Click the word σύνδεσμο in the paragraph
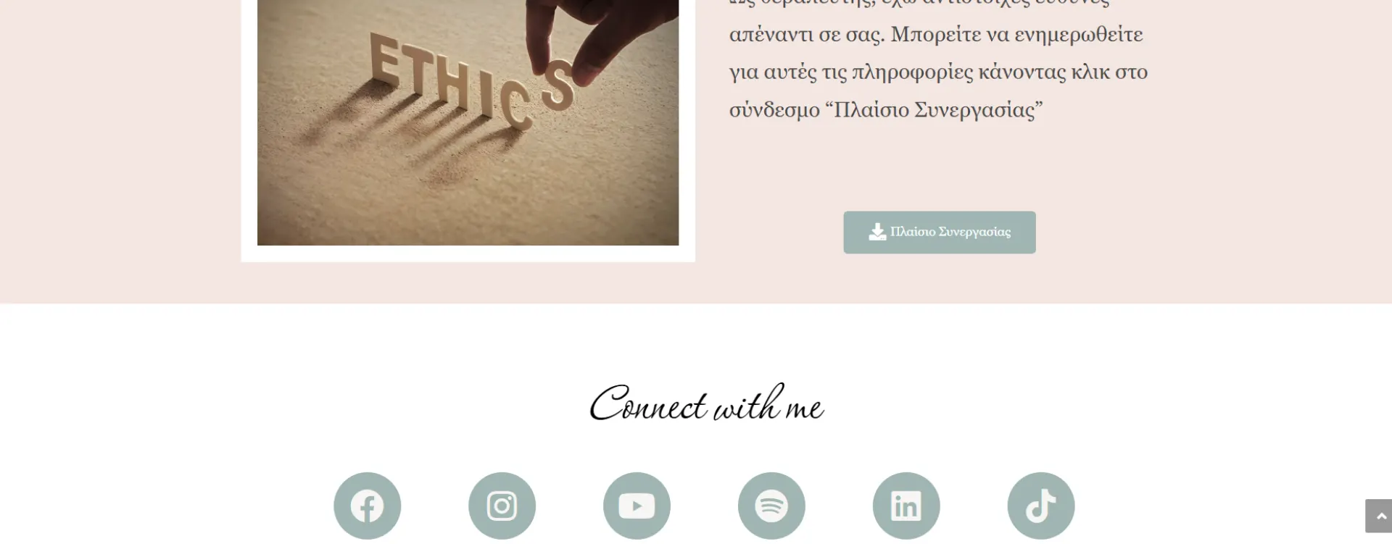Screen dimensions: 1392x544 pos(774,109)
